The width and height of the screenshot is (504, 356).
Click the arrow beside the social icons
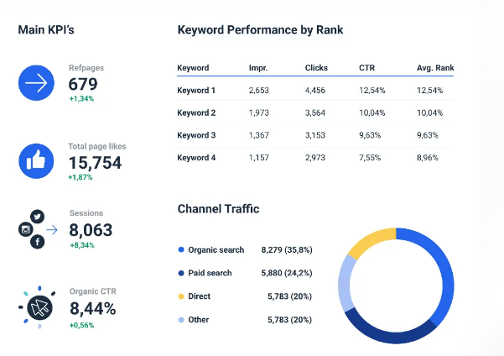(x=52, y=229)
